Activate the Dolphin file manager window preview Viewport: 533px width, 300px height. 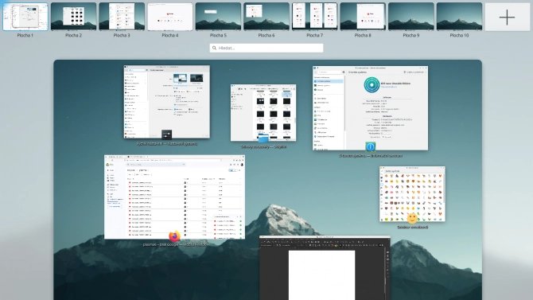pos(263,112)
